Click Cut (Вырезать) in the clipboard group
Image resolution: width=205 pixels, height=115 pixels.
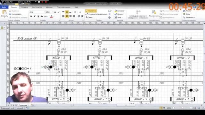[14, 11]
